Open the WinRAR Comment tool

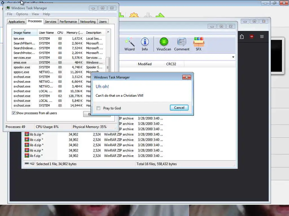(181, 44)
